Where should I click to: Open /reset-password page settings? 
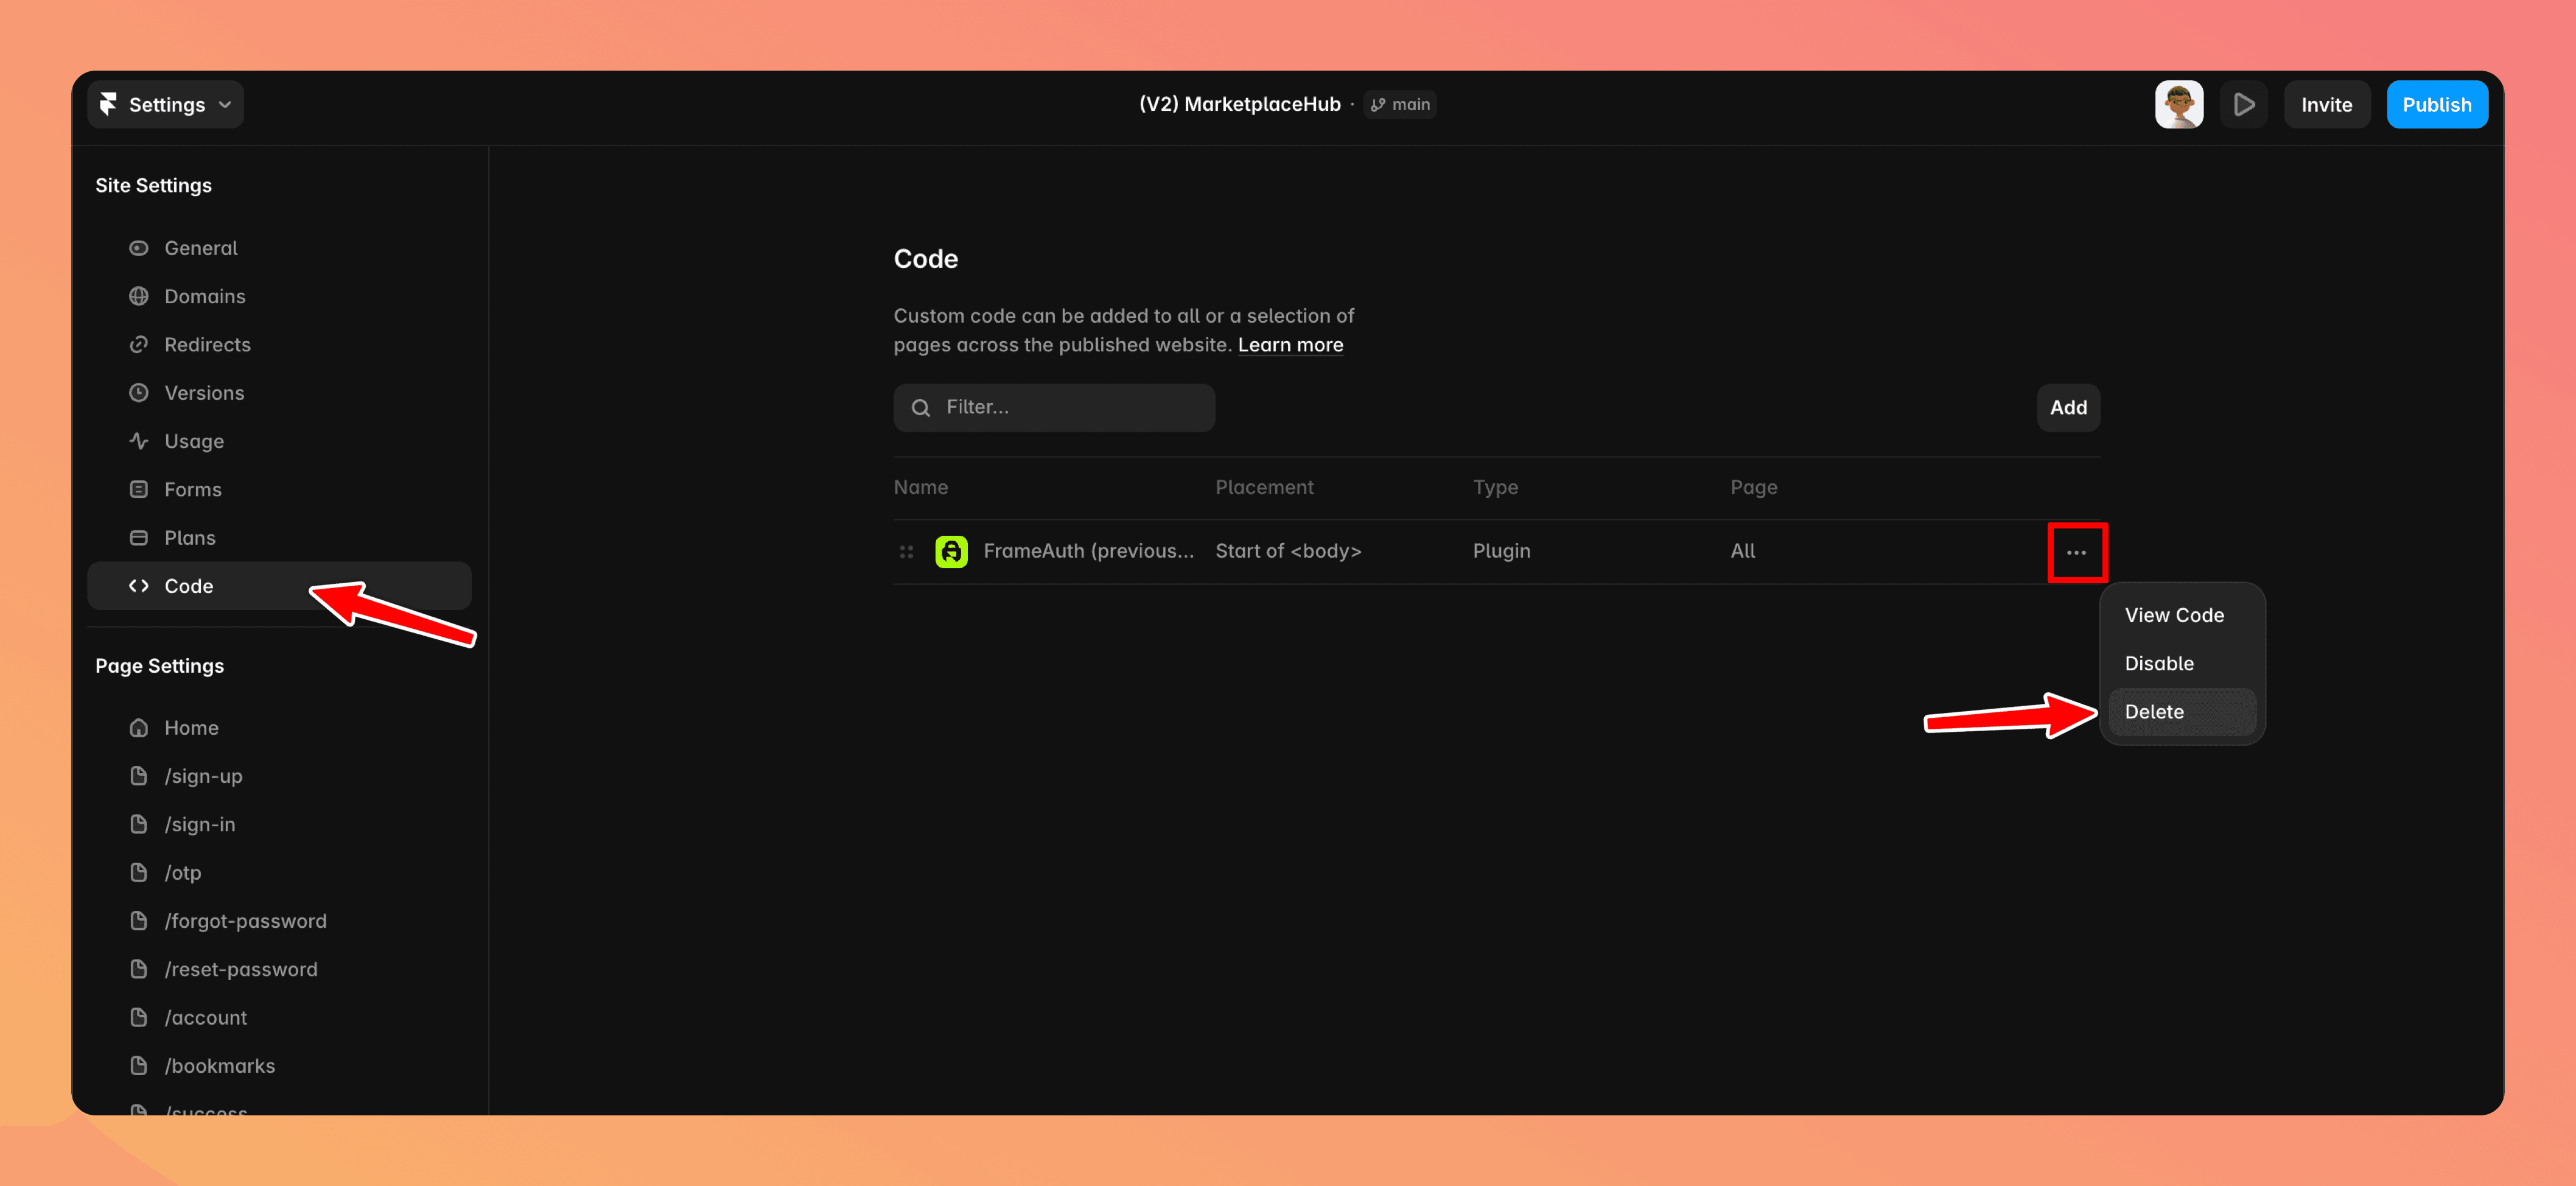coord(280,970)
